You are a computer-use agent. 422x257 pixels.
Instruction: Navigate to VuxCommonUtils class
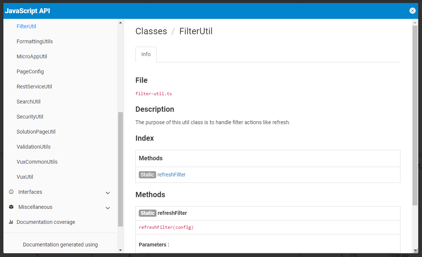[37, 162]
